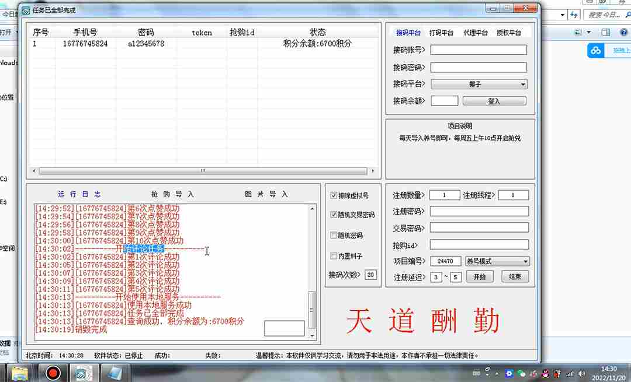Click the 积分余额:6700积分 status cell
Viewport: 631px width, 382px height.
317,43
